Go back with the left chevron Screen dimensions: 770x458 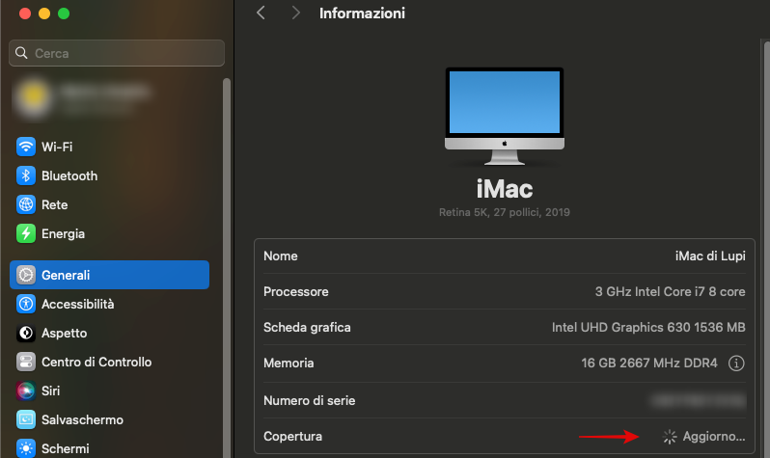(x=261, y=13)
